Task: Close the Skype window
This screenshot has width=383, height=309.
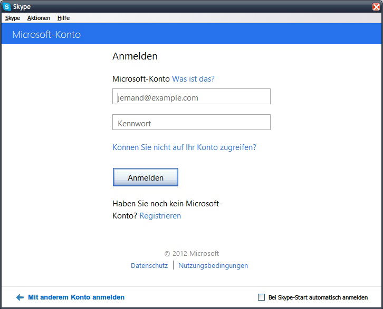Action: [x=376, y=7]
